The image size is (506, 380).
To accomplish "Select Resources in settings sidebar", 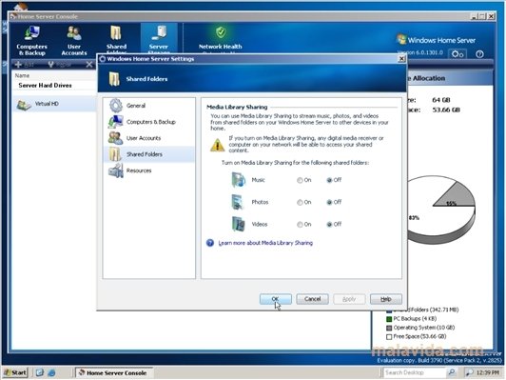I will [x=149, y=170].
